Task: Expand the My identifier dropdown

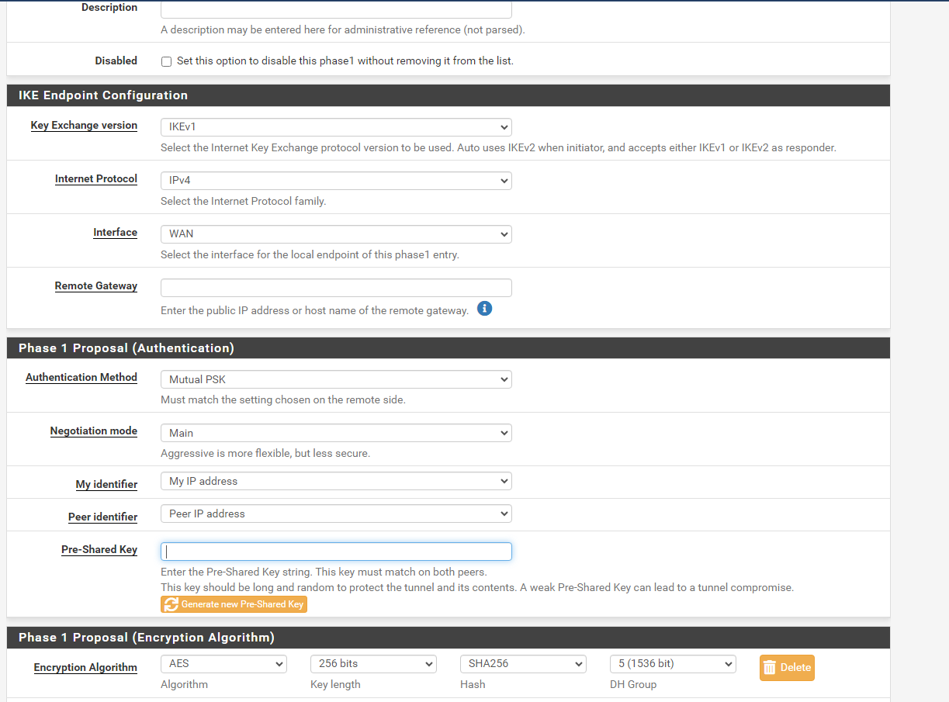Action: point(335,481)
